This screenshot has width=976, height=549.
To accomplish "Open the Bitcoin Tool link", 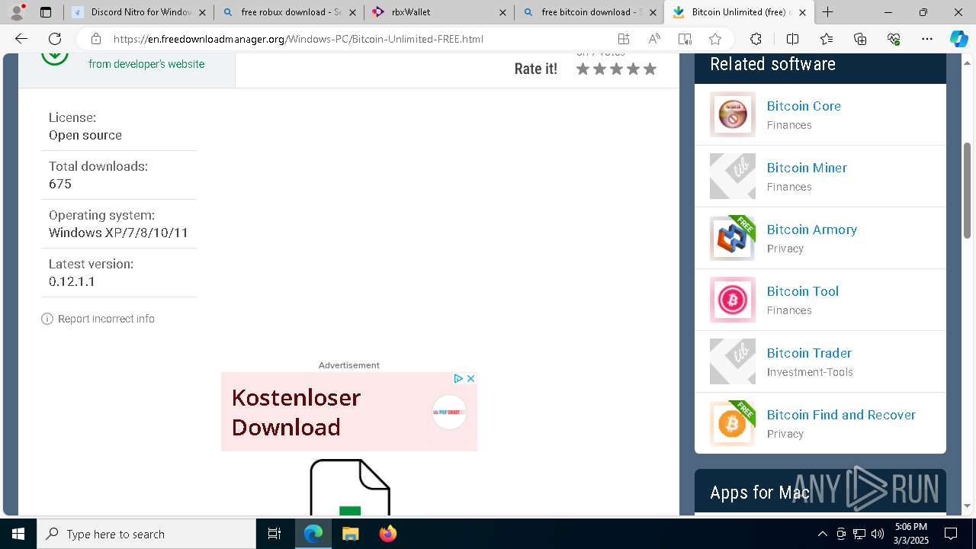I will coord(803,291).
